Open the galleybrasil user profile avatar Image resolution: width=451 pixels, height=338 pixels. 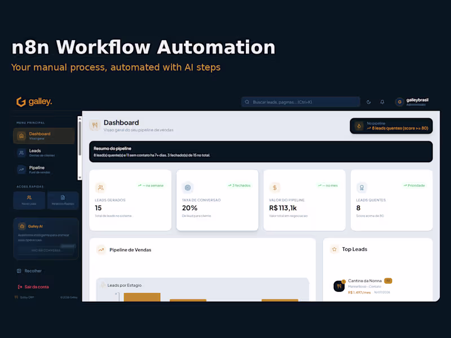pyautogui.click(x=400, y=102)
